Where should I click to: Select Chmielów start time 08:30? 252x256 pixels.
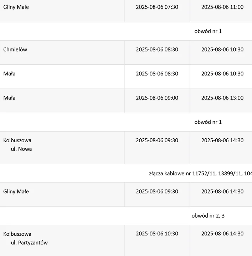[157, 49]
